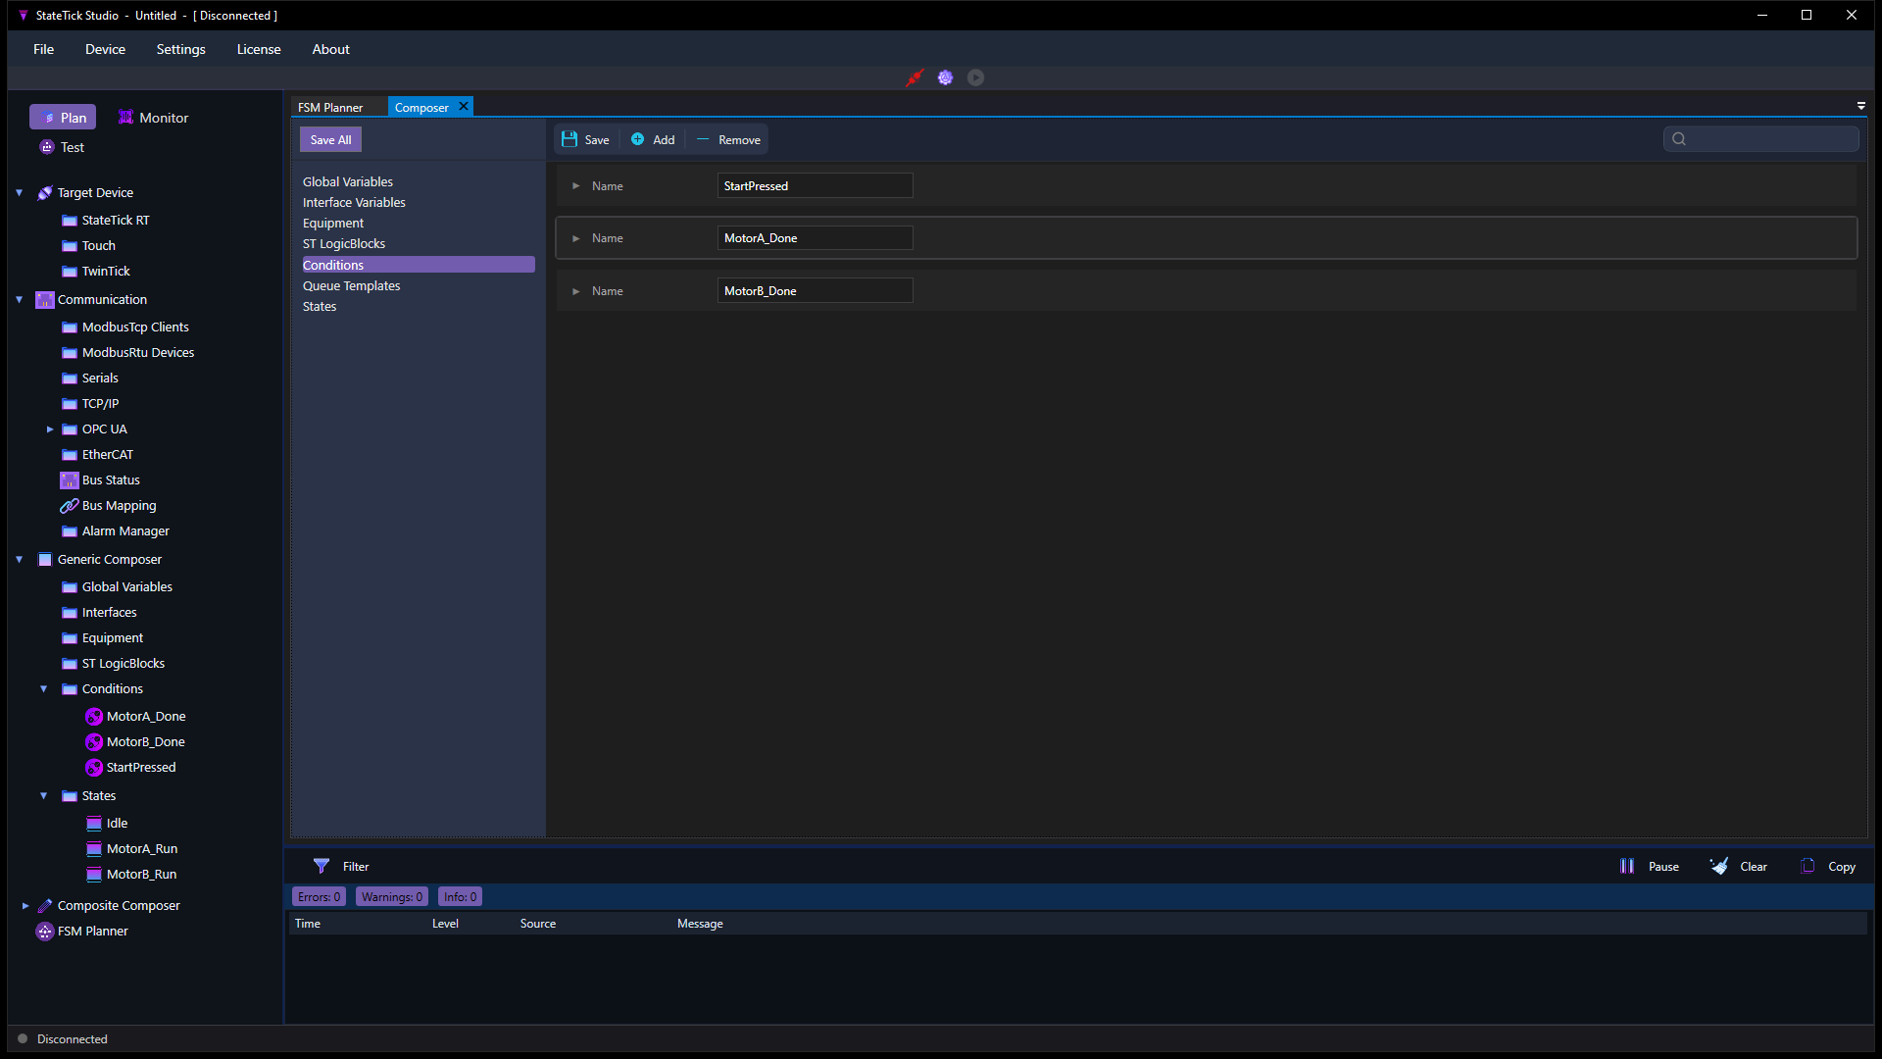This screenshot has width=1882, height=1059.
Task: Click the MotorA_Done name field
Action: (x=815, y=238)
